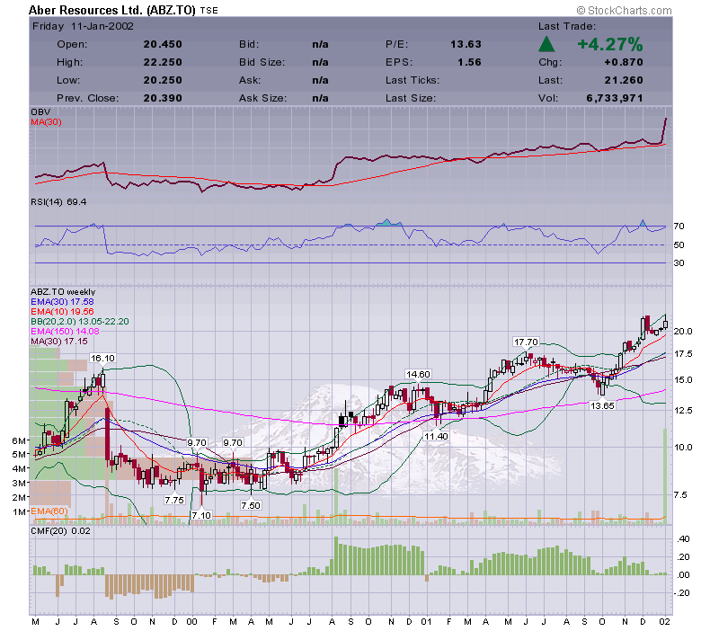Click the RSI 30 level label

679,263
